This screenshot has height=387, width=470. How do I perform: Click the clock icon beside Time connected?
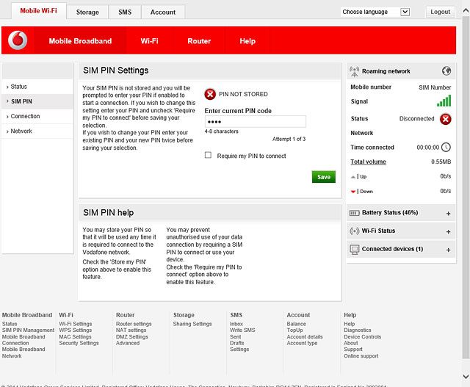[446, 147]
